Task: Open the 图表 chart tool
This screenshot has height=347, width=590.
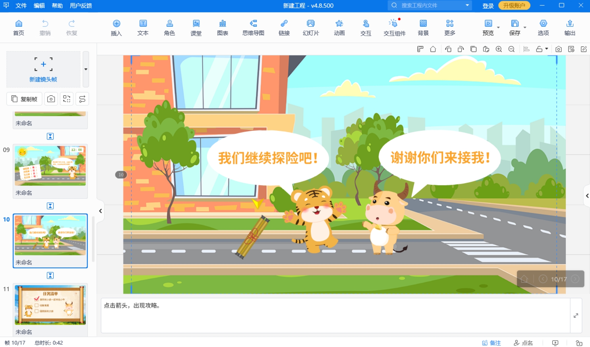Action: point(223,27)
